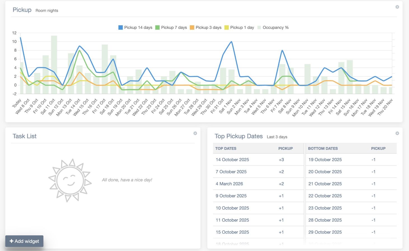Click the TOP DATES column header
Image resolution: width=409 pixels, height=251 pixels.
click(226, 148)
